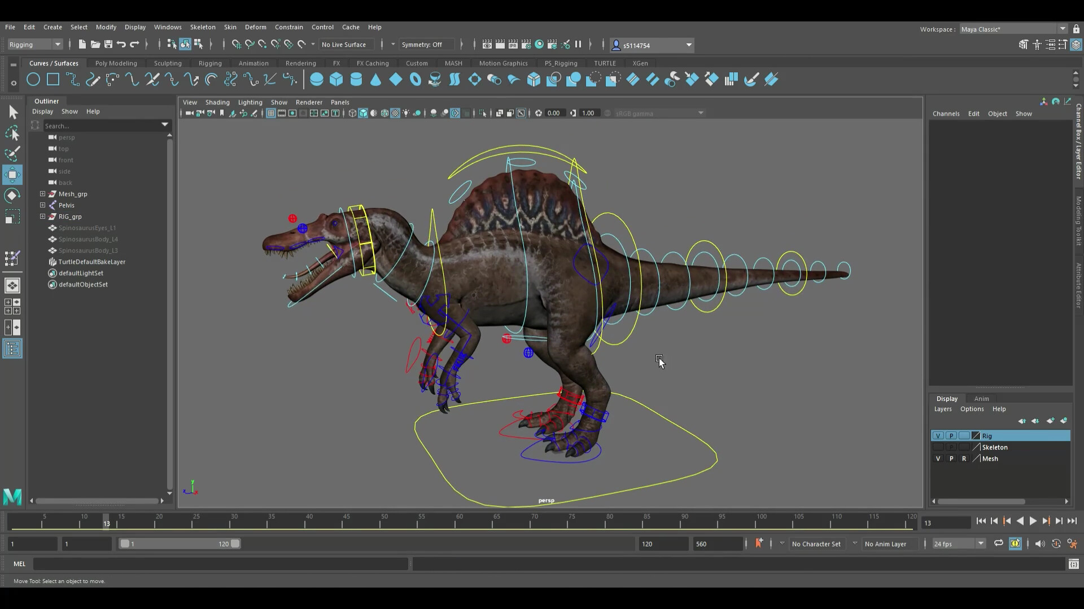This screenshot has width=1084, height=609.
Task: Change the Rig layer color swatch
Action: [x=975, y=435]
